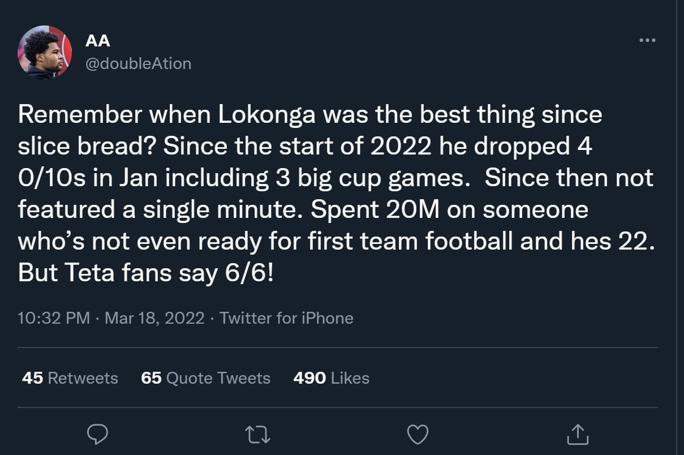Like the tweet with the heart icon

(418, 434)
